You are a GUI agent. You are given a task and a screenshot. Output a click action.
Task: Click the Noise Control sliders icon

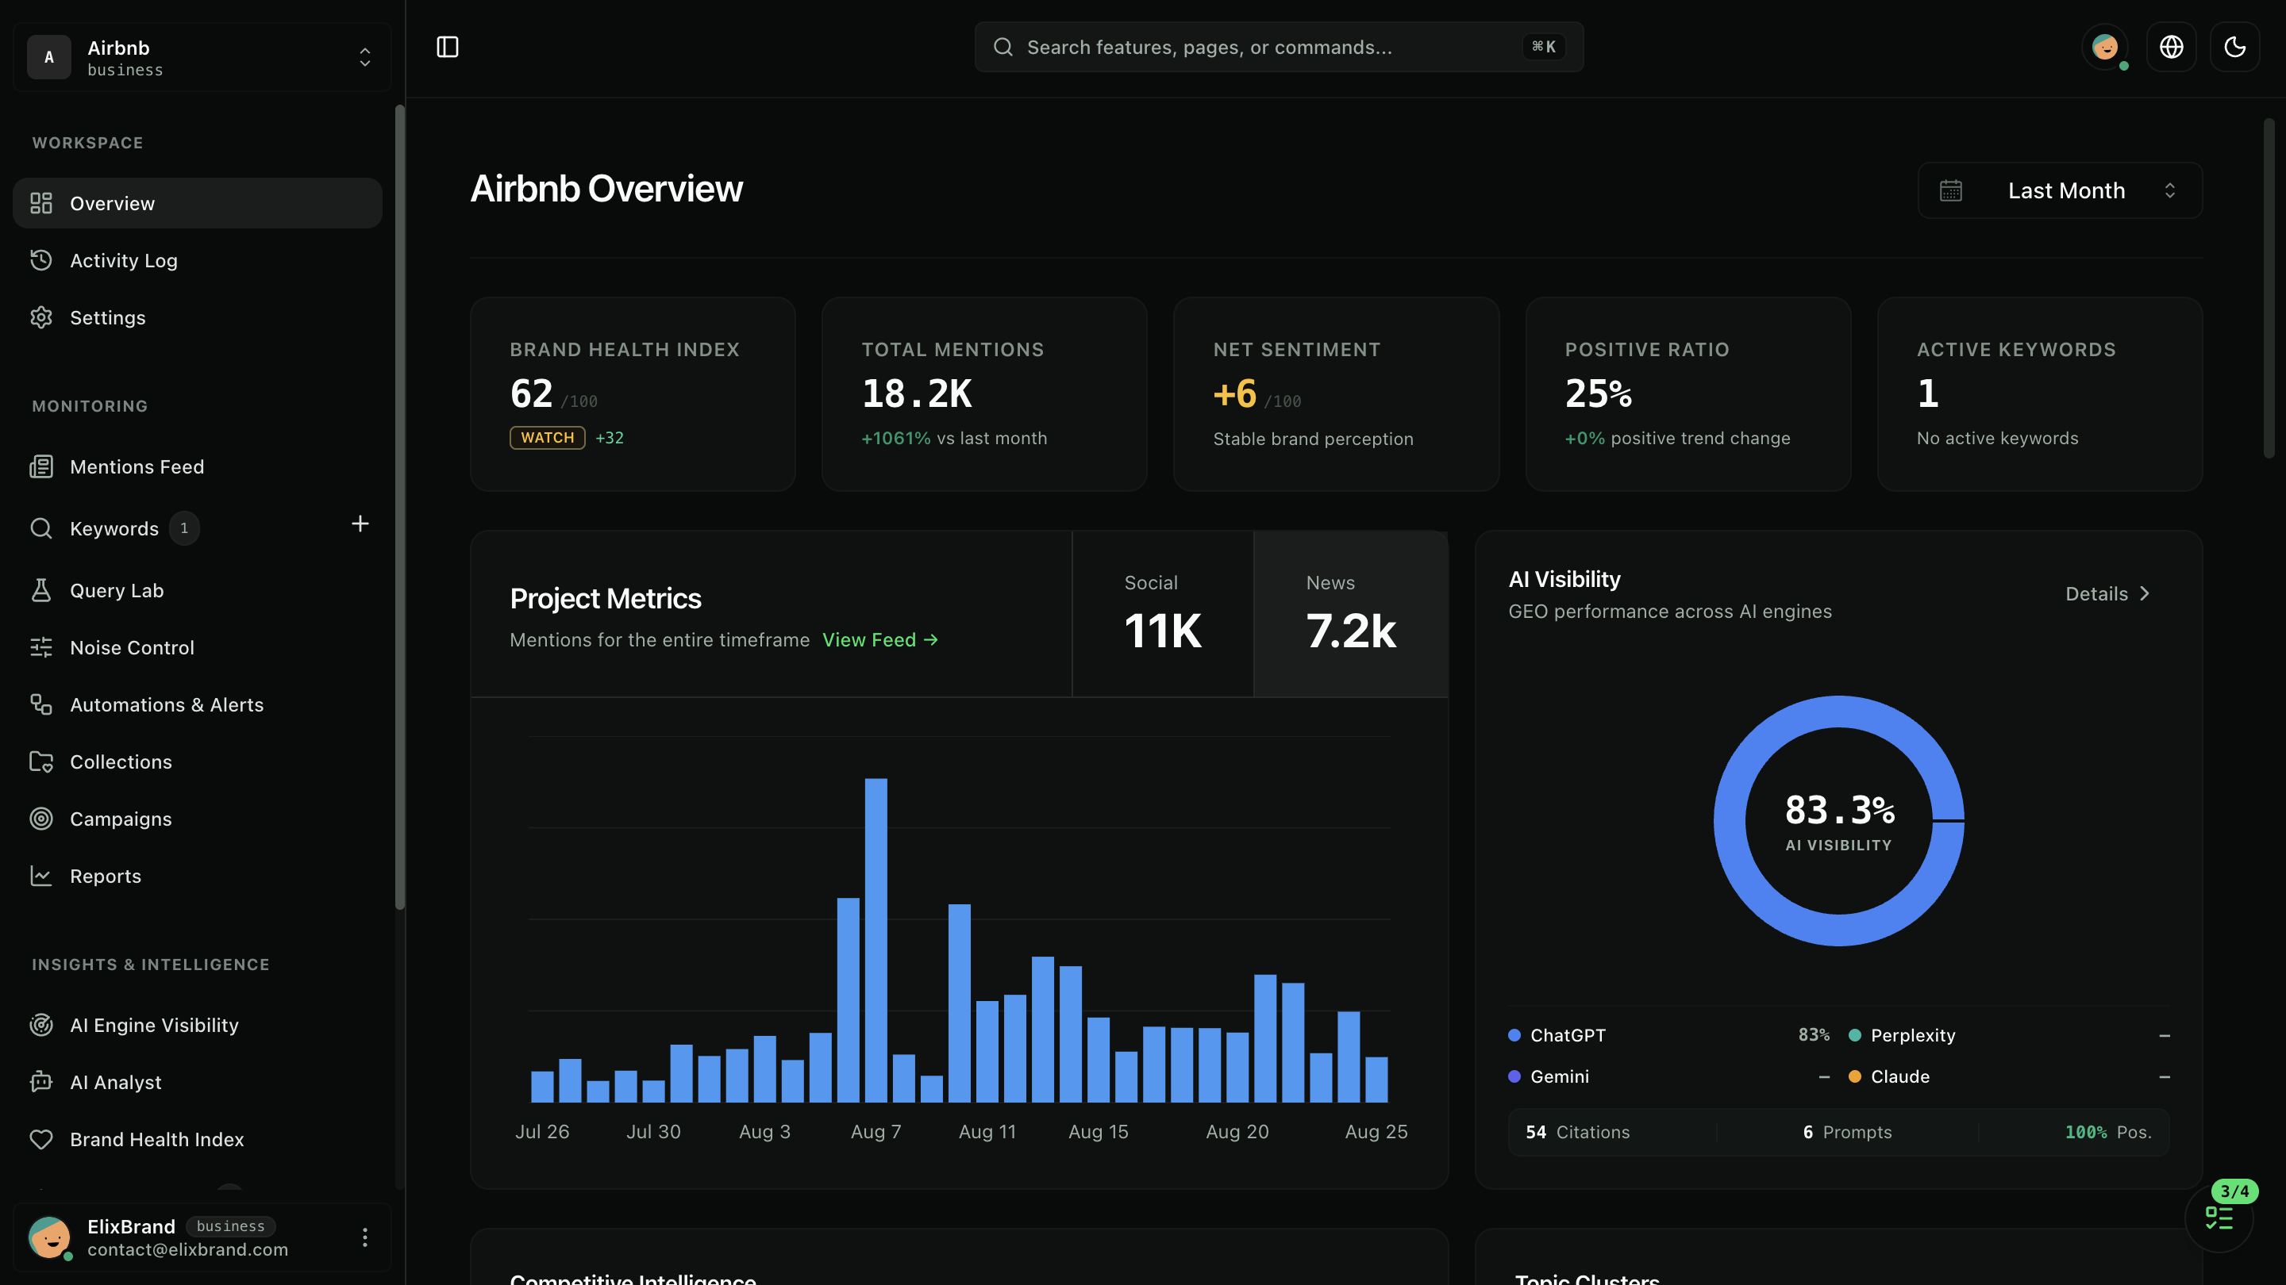coord(40,647)
